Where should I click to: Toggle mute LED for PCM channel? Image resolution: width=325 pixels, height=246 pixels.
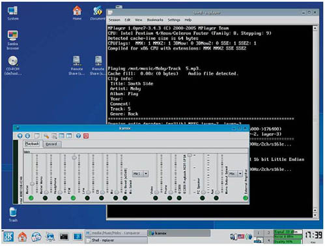point(73,198)
